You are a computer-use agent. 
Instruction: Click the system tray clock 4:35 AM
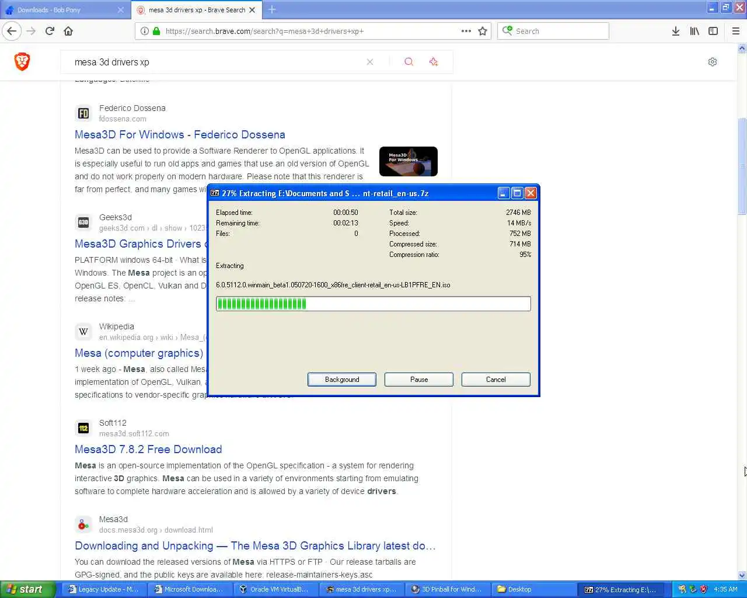[x=725, y=589]
